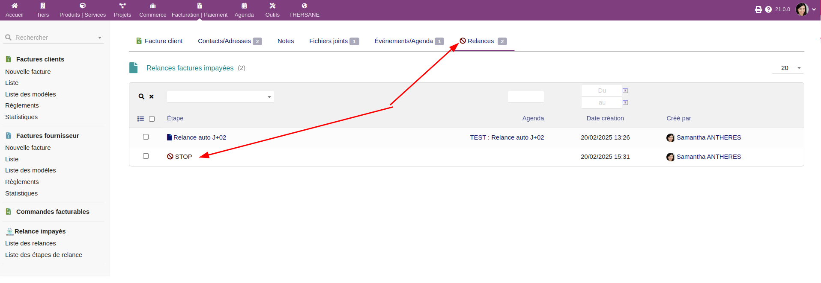Open the help question mark icon
Image resolution: width=821 pixels, height=283 pixels.
(768, 9)
